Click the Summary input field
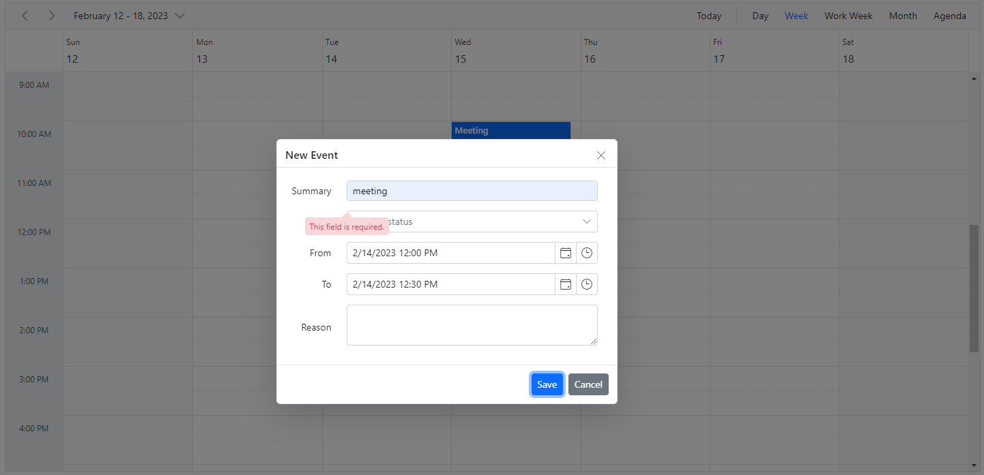Screen dimensions: 984x475 tap(472, 191)
